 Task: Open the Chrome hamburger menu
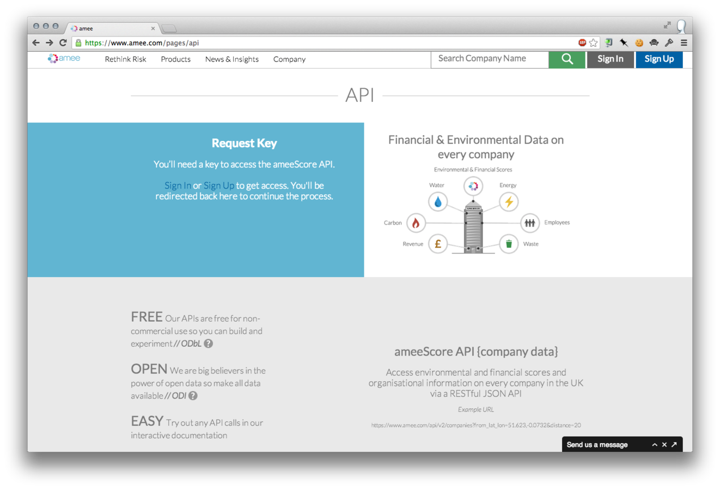coord(684,42)
